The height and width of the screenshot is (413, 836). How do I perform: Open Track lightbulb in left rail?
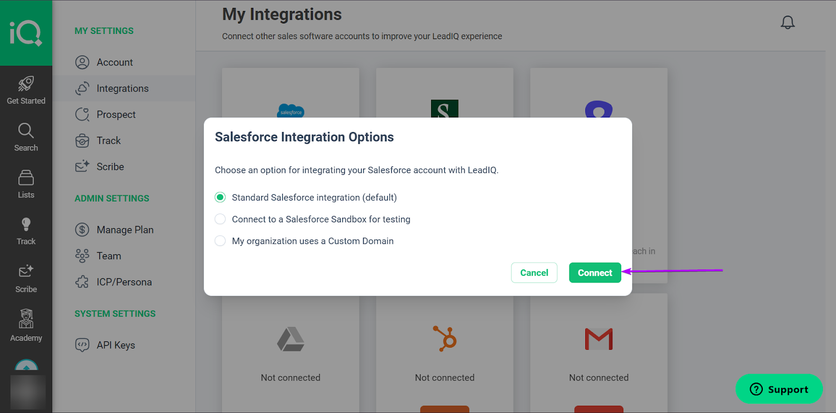click(26, 231)
